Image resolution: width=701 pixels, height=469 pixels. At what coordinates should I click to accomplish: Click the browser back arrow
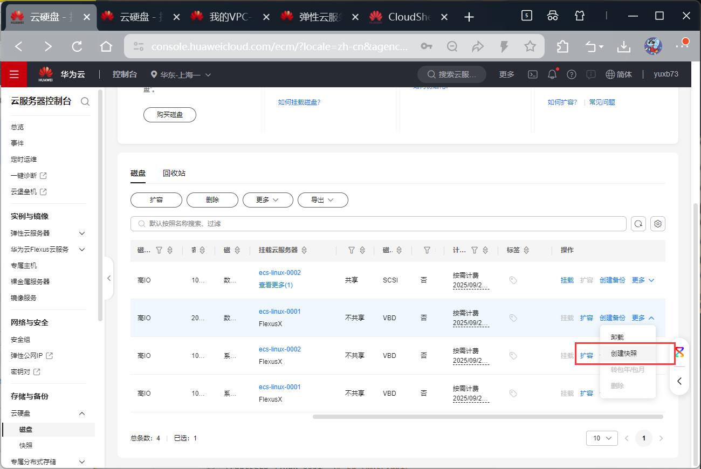(19, 47)
